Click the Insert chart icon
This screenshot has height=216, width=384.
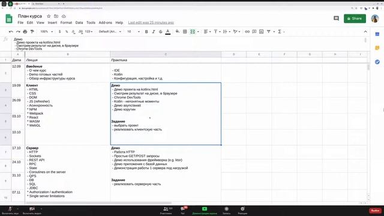[x=262, y=32]
